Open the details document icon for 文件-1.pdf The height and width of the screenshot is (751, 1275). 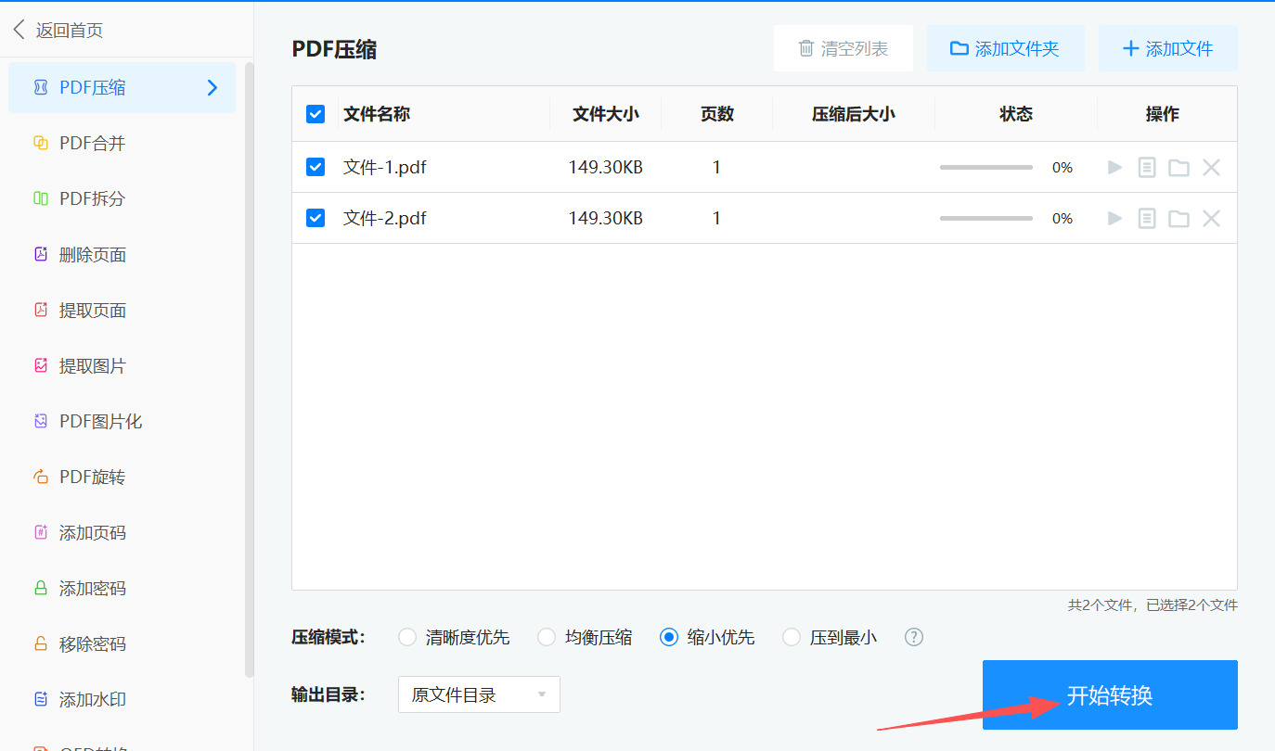point(1147,167)
